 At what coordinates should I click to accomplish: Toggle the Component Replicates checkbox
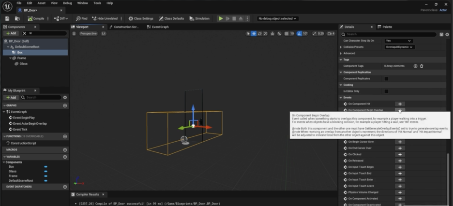[x=386, y=79]
